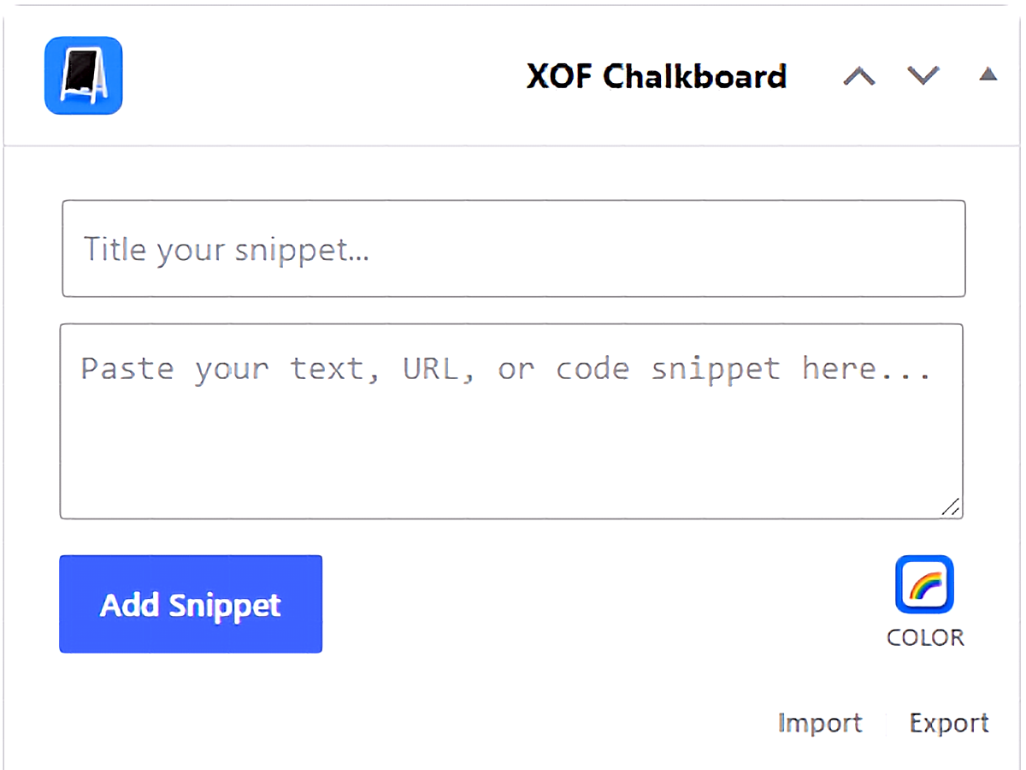
Task: Select the snippet title placeholder text
Action: pyautogui.click(x=226, y=250)
